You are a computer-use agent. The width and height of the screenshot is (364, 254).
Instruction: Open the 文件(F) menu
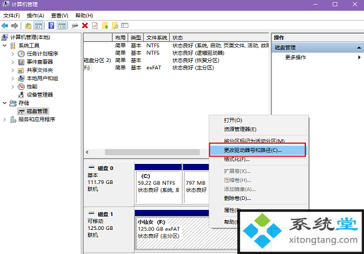click(x=11, y=15)
